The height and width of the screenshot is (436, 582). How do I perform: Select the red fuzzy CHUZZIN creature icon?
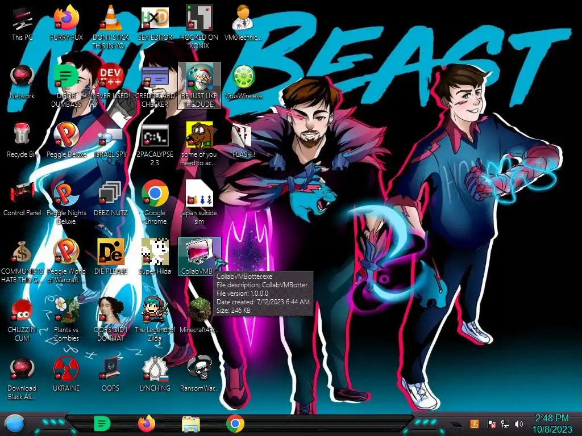[22, 320]
